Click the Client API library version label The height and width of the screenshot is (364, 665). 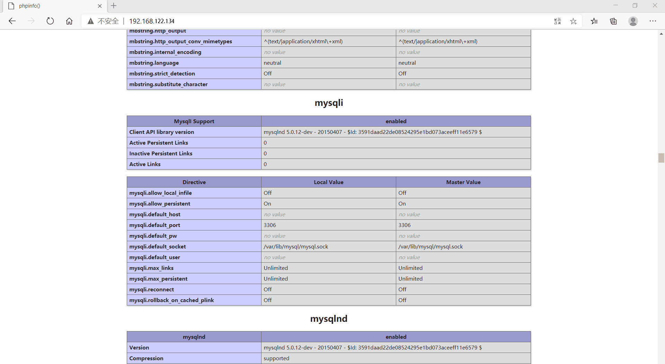[x=161, y=132]
